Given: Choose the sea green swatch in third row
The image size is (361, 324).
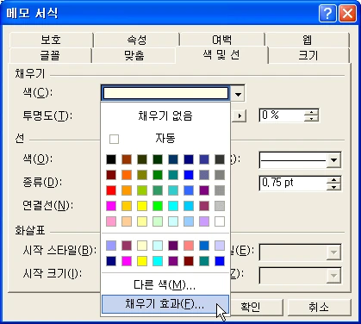Looking at the screenshot, I should tap(158, 190).
